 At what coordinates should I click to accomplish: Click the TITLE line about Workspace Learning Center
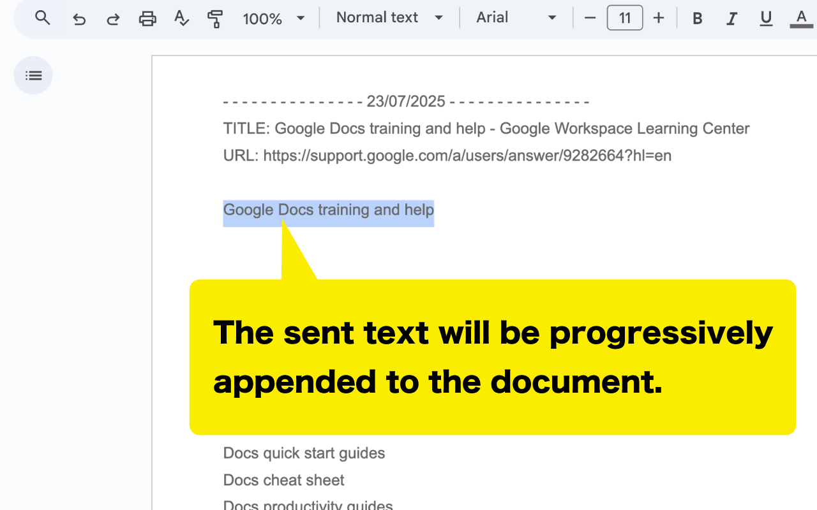[x=486, y=128]
